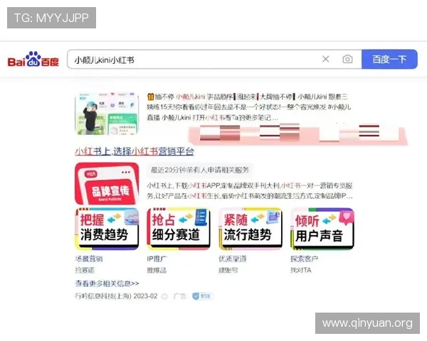Click the gift emoji icon before 抽不停

click(x=151, y=97)
